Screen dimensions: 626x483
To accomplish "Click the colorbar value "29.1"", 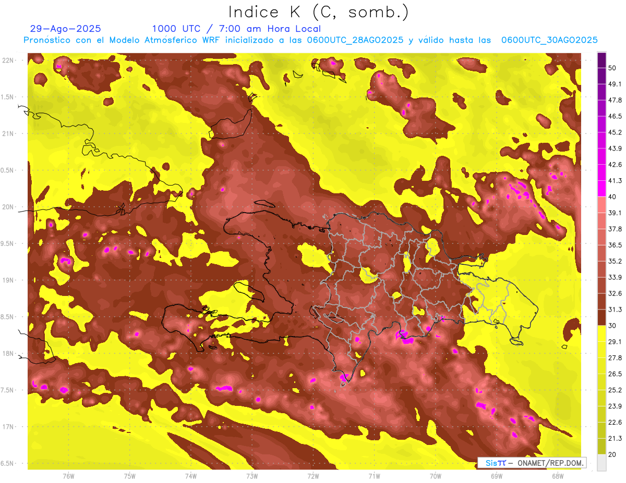I will click(x=615, y=342).
